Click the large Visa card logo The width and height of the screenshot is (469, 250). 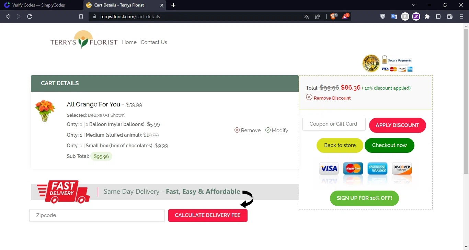[329, 169]
